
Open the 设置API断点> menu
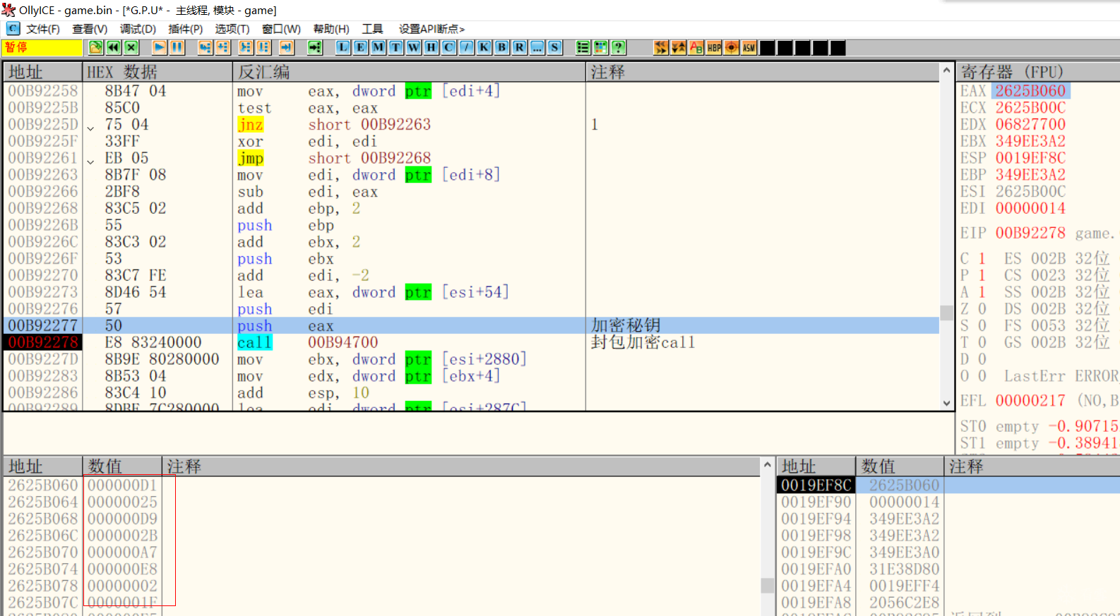(x=431, y=29)
